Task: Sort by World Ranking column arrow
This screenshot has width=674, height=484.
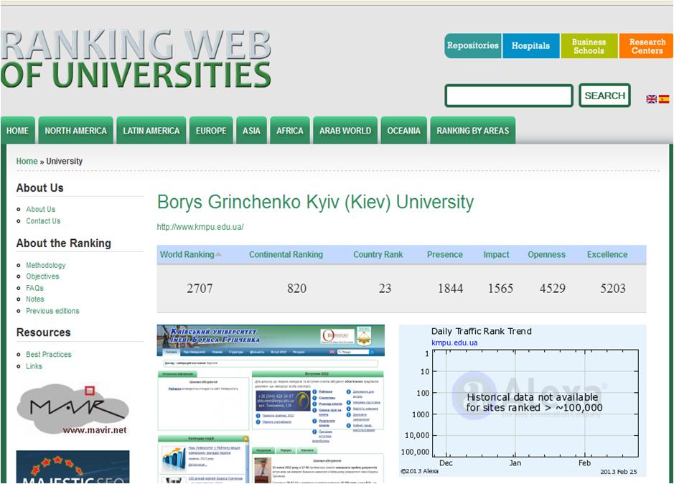Action: point(218,254)
